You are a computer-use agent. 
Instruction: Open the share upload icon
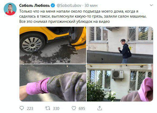coord(100,108)
